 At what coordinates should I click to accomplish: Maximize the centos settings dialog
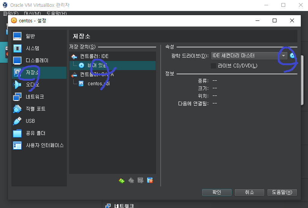(x=275, y=20)
